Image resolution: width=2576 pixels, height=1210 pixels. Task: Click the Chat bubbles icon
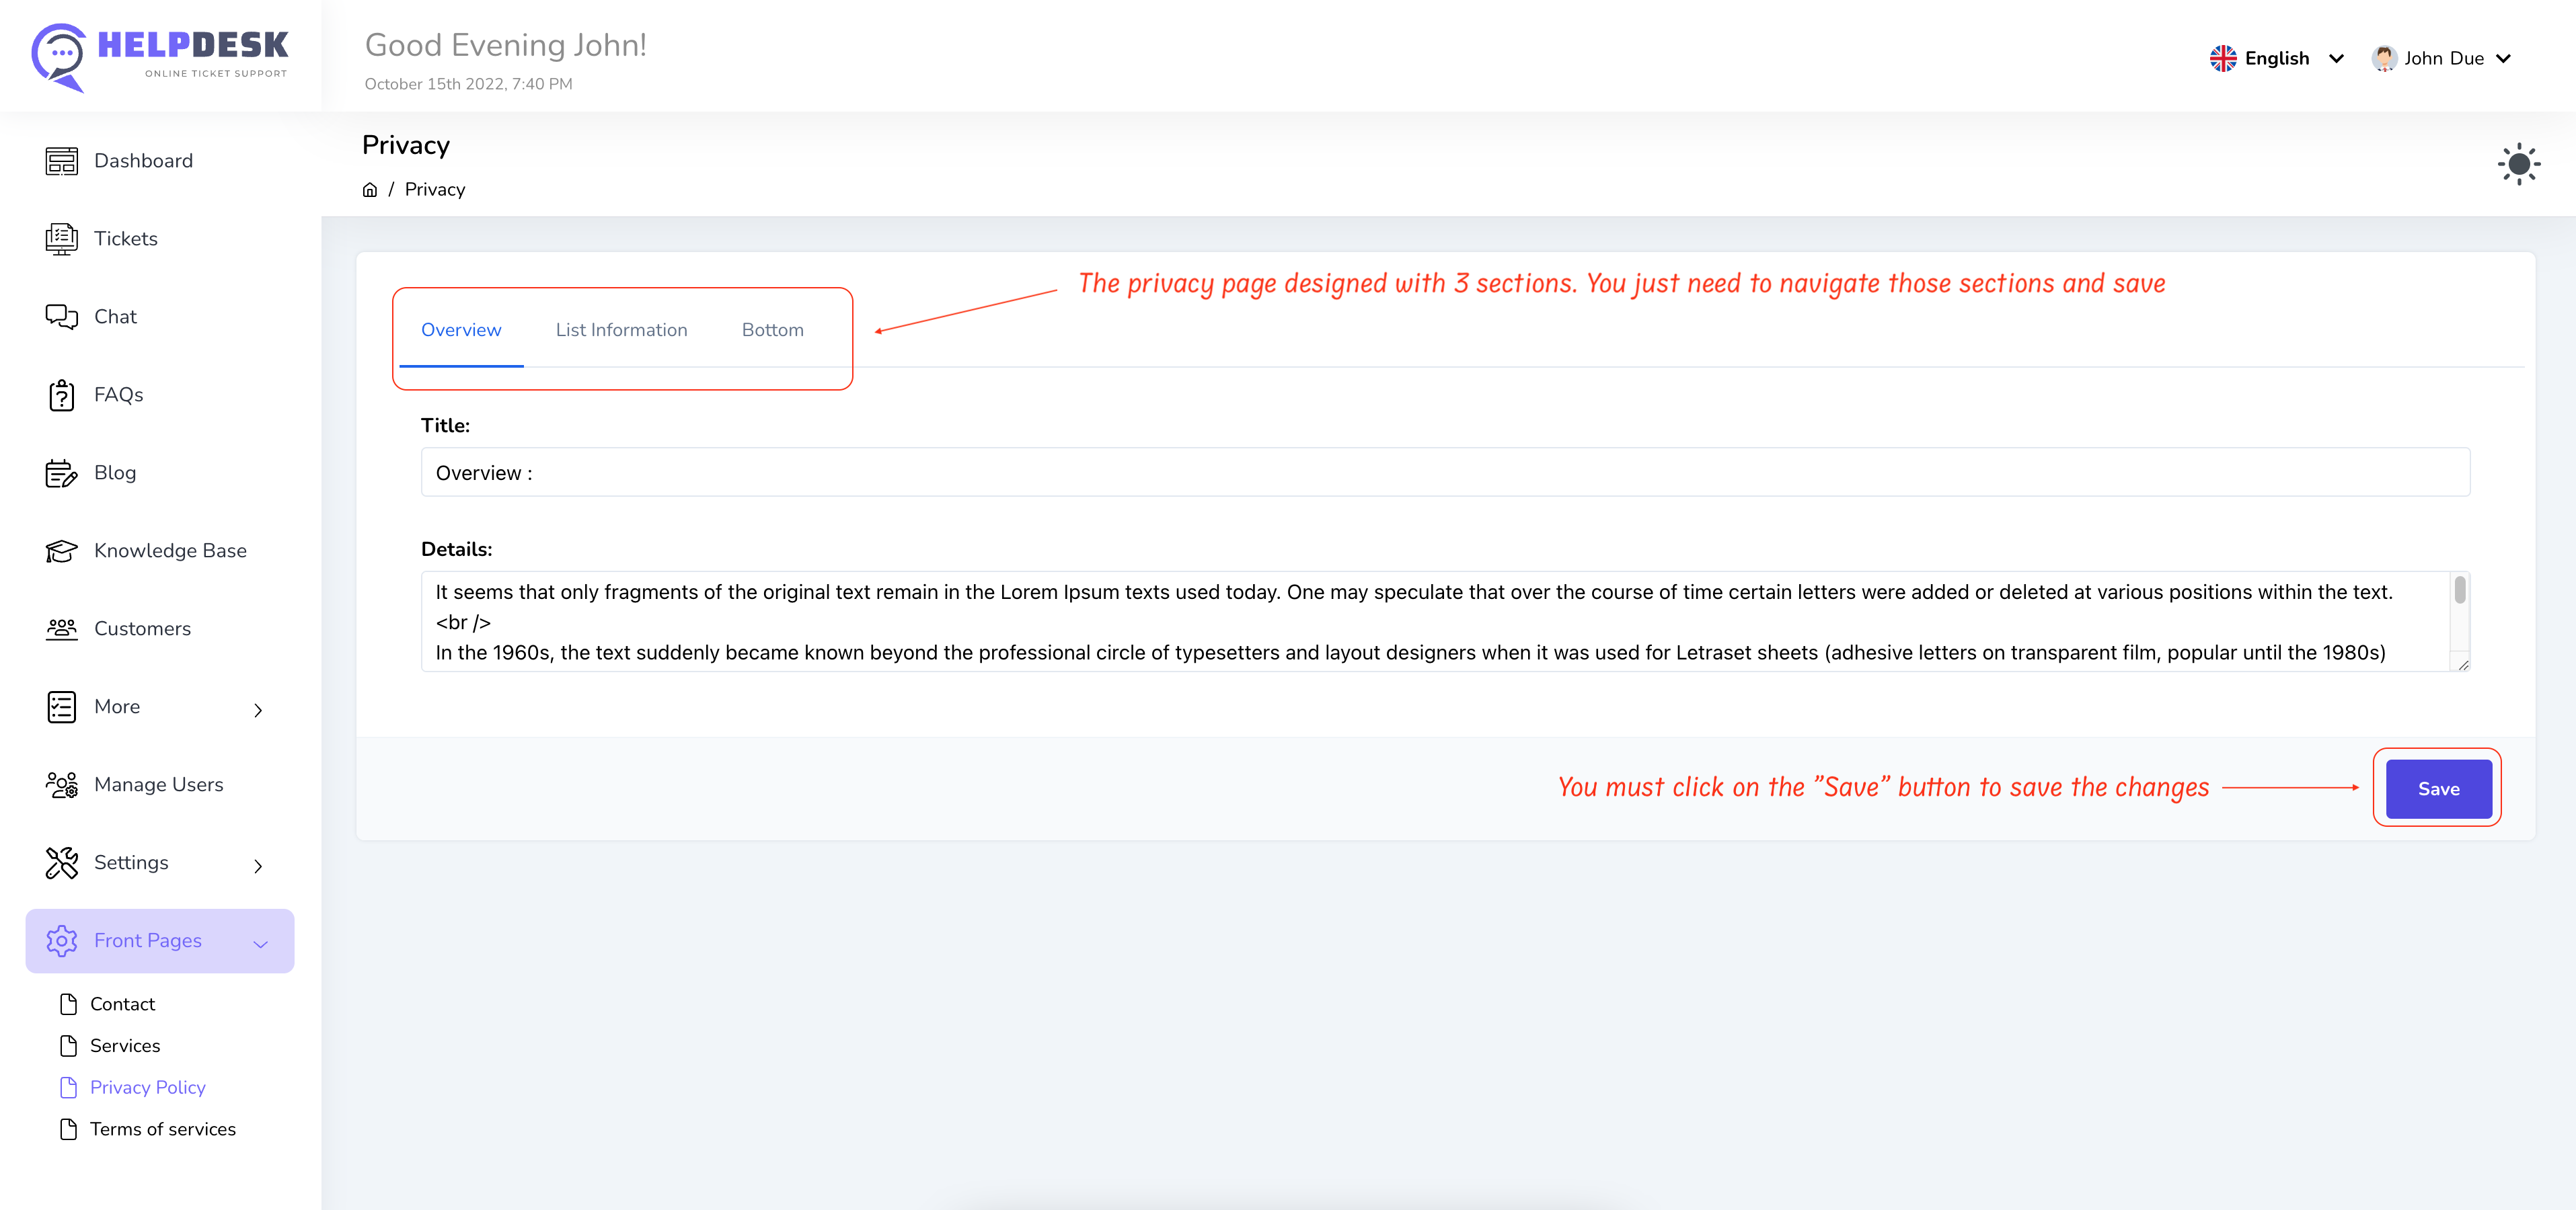(61, 317)
